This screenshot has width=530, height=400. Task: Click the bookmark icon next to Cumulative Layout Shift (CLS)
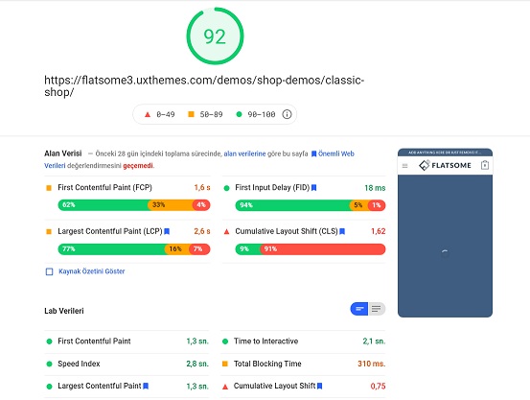342,231
